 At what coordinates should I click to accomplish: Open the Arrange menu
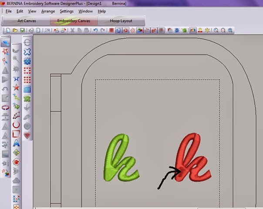pyautogui.click(x=48, y=11)
